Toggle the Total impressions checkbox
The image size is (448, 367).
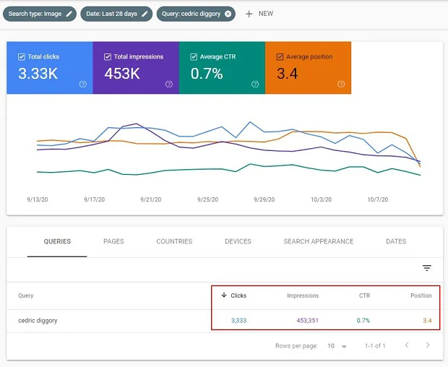(108, 56)
